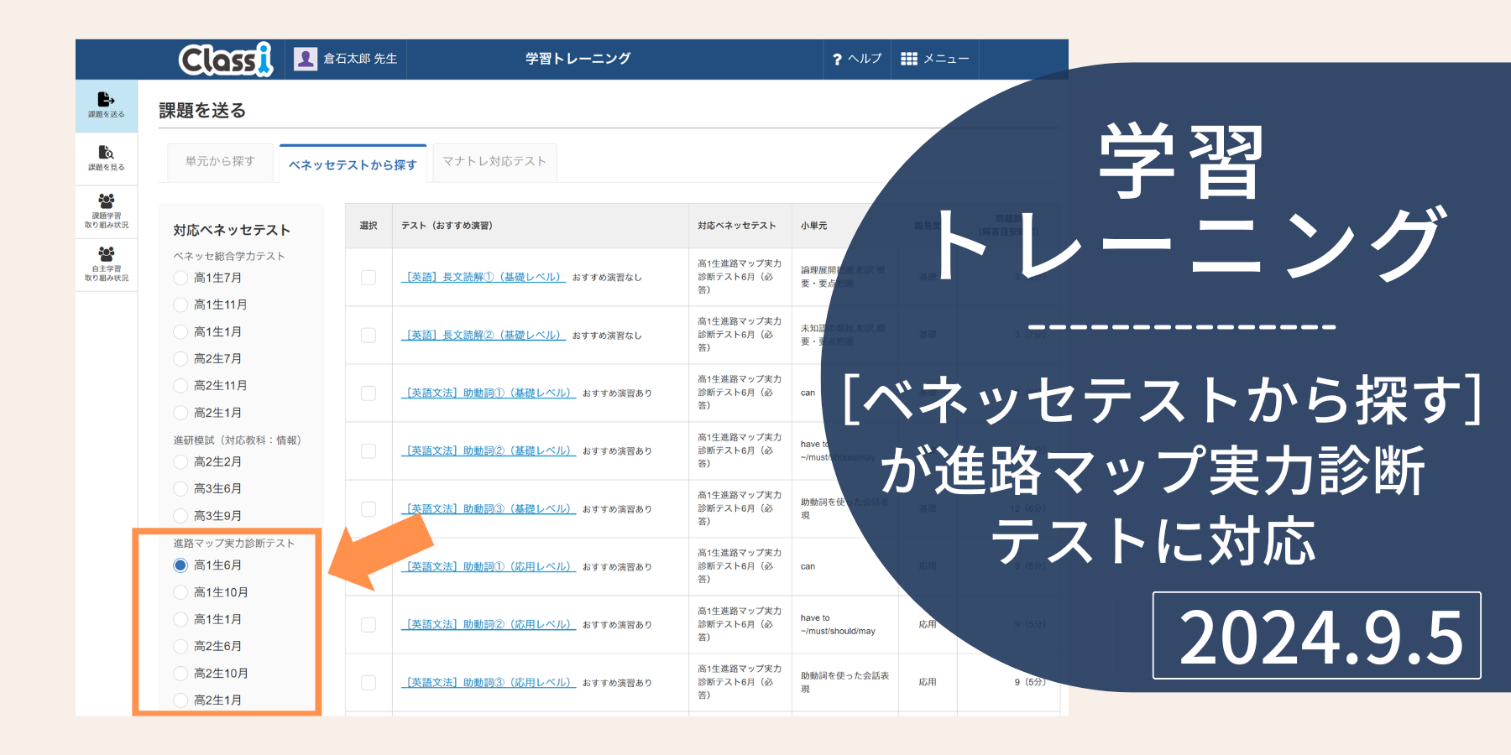
Task: Click 助動詞を使った会話表現 cell in last row
Action: [x=844, y=682]
